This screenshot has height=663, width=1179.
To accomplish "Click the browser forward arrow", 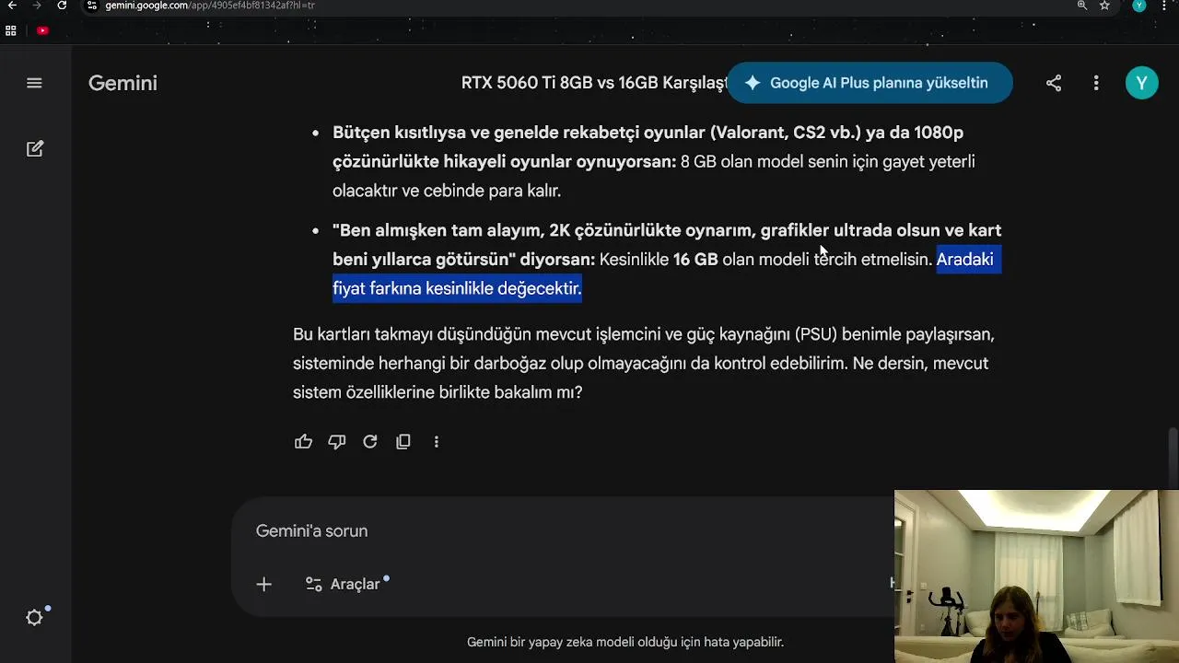I will (x=37, y=6).
